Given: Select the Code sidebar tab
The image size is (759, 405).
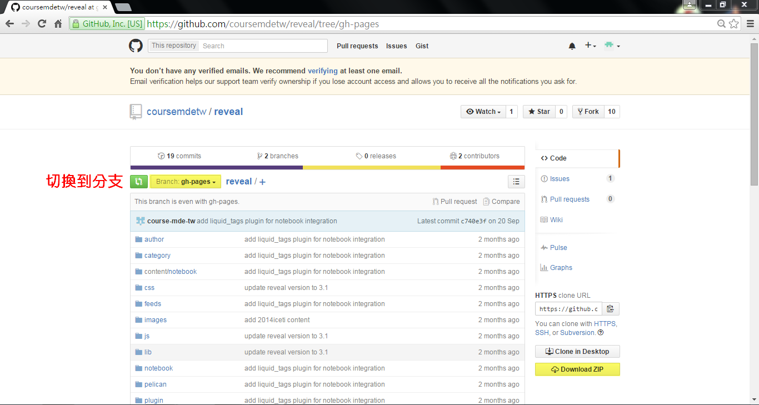Looking at the screenshot, I should tap(577, 158).
